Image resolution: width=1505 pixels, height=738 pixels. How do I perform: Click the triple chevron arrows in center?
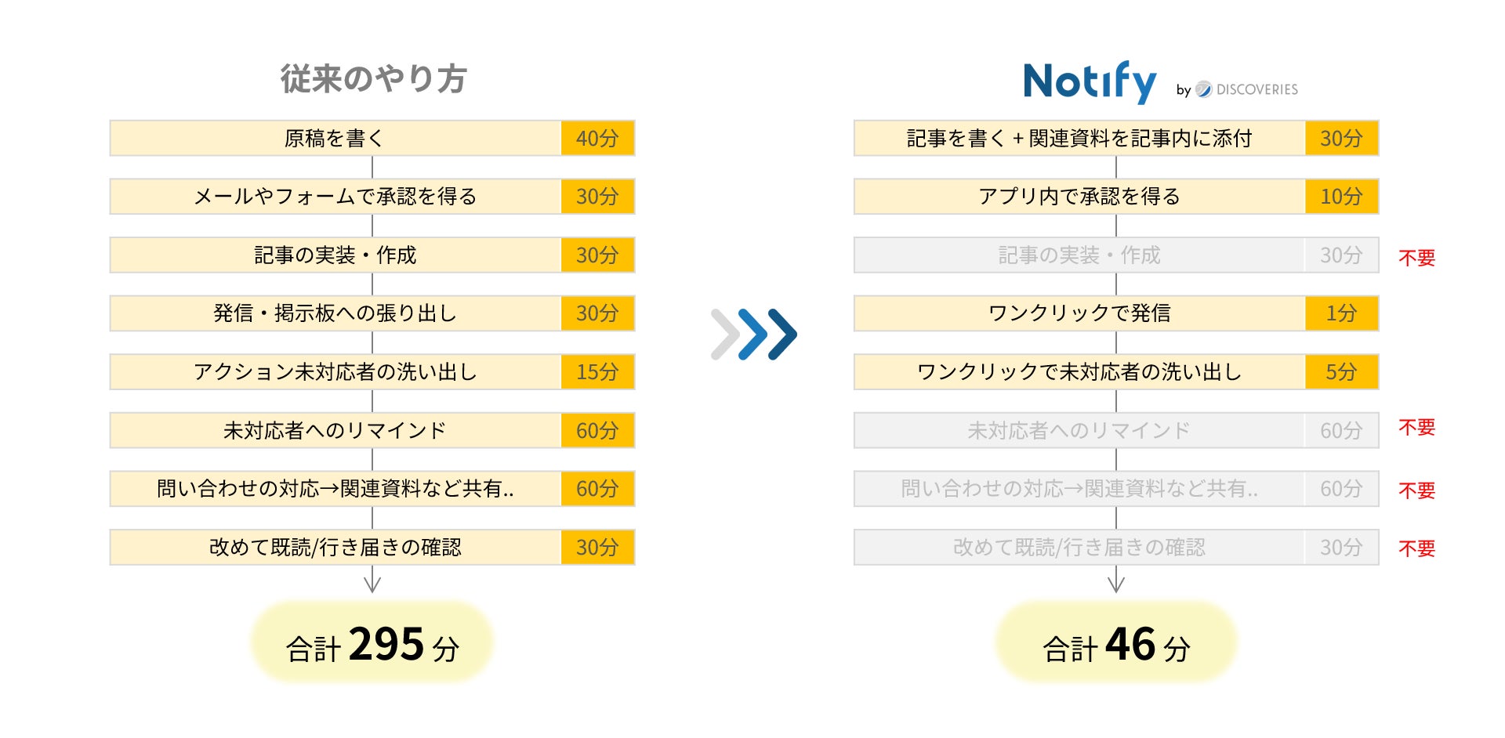point(754,334)
